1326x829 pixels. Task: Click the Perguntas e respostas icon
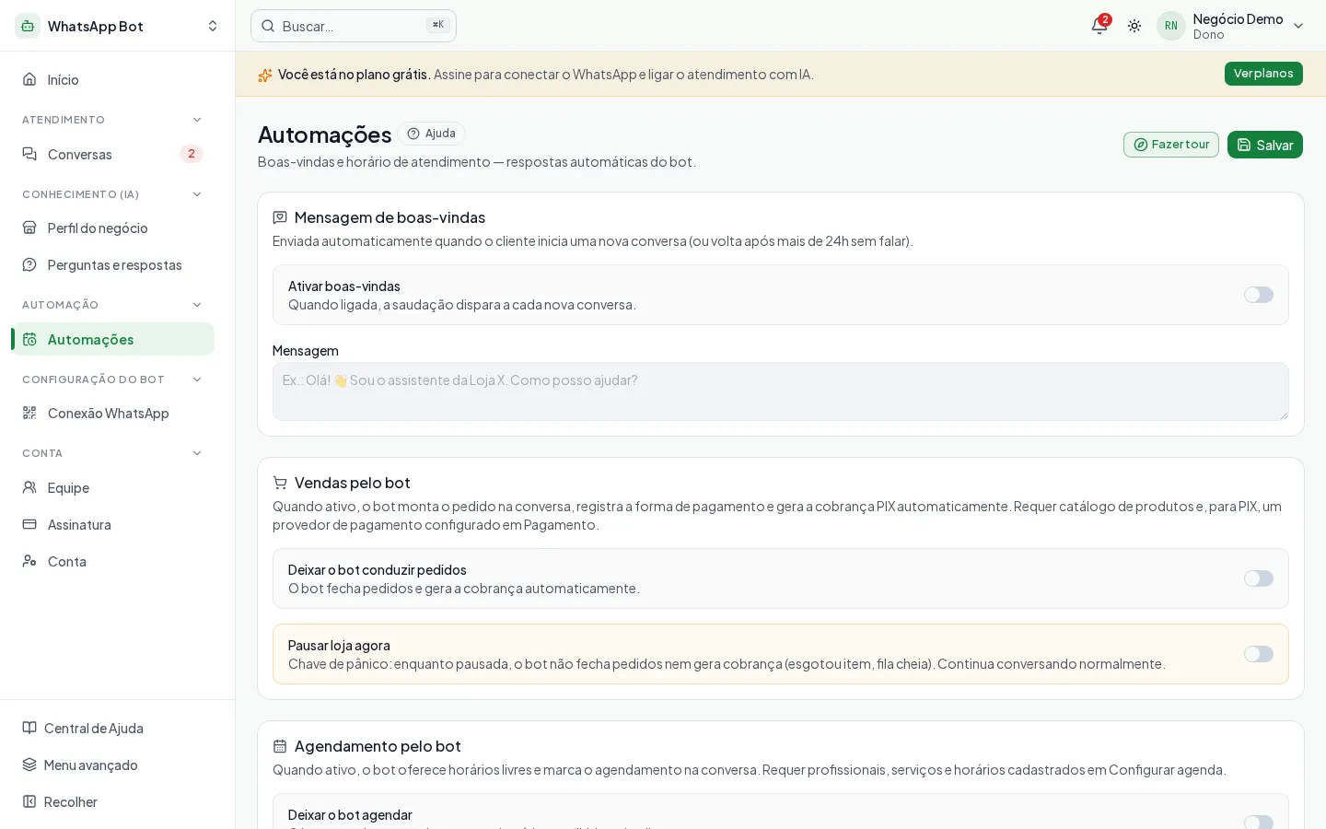pyautogui.click(x=29, y=264)
